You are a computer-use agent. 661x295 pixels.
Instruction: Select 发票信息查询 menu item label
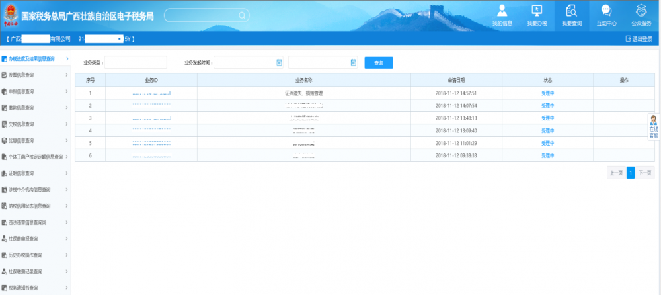pyautogui.click(x=21, y=75)
